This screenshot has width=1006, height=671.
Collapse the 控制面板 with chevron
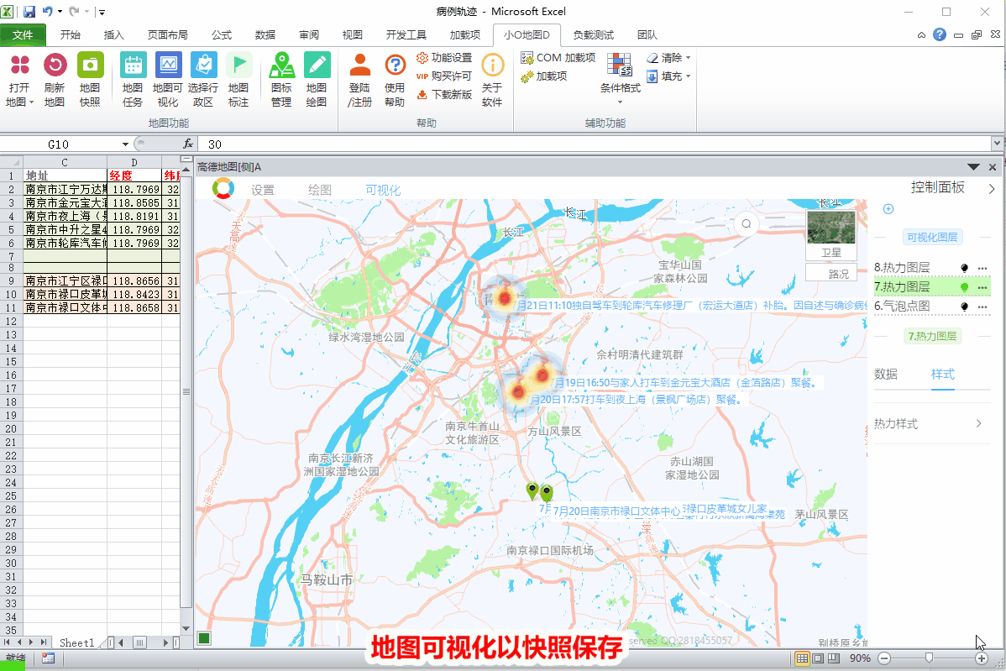[x=992, y=189]
